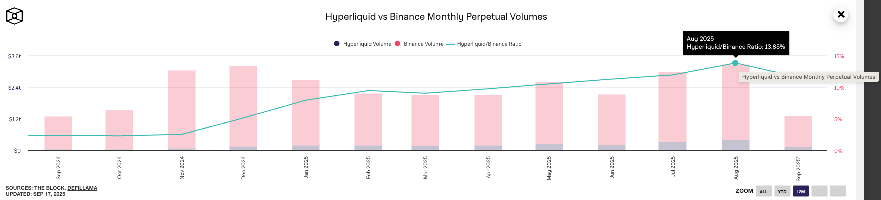Click the Jan 2025 Binance volume bar
This screenshot has width=881, height=200.
(306, 112)
